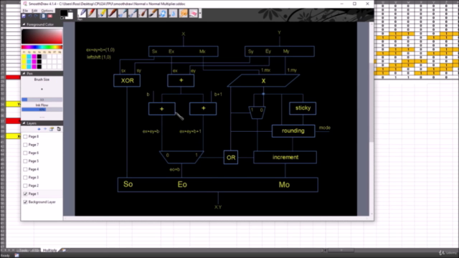Viewport: 459px width, 258px height.
Task: Swap foreground and background colors arrow
Action: tap(70, 11)
